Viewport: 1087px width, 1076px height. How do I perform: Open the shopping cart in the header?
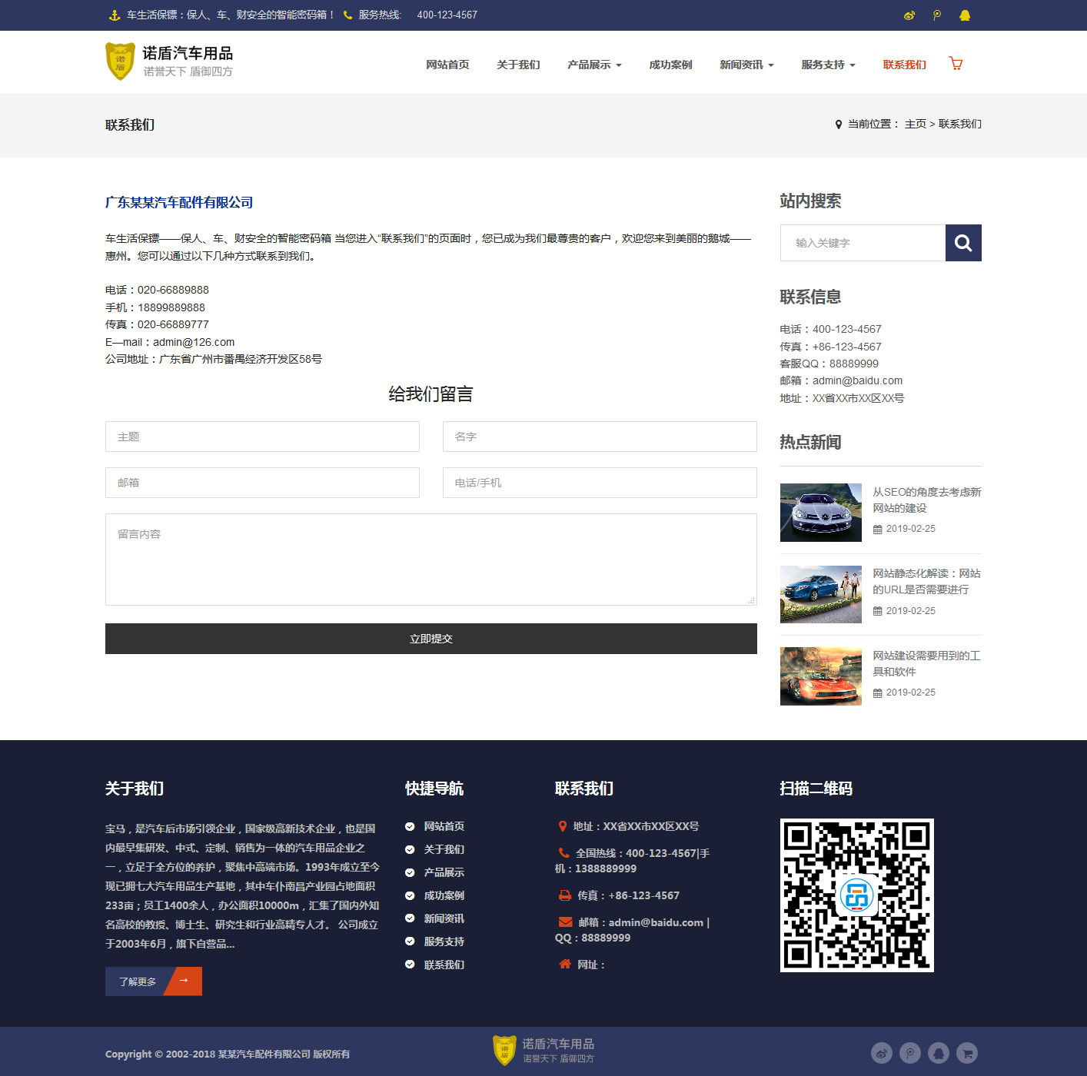(x=956, y=64)
